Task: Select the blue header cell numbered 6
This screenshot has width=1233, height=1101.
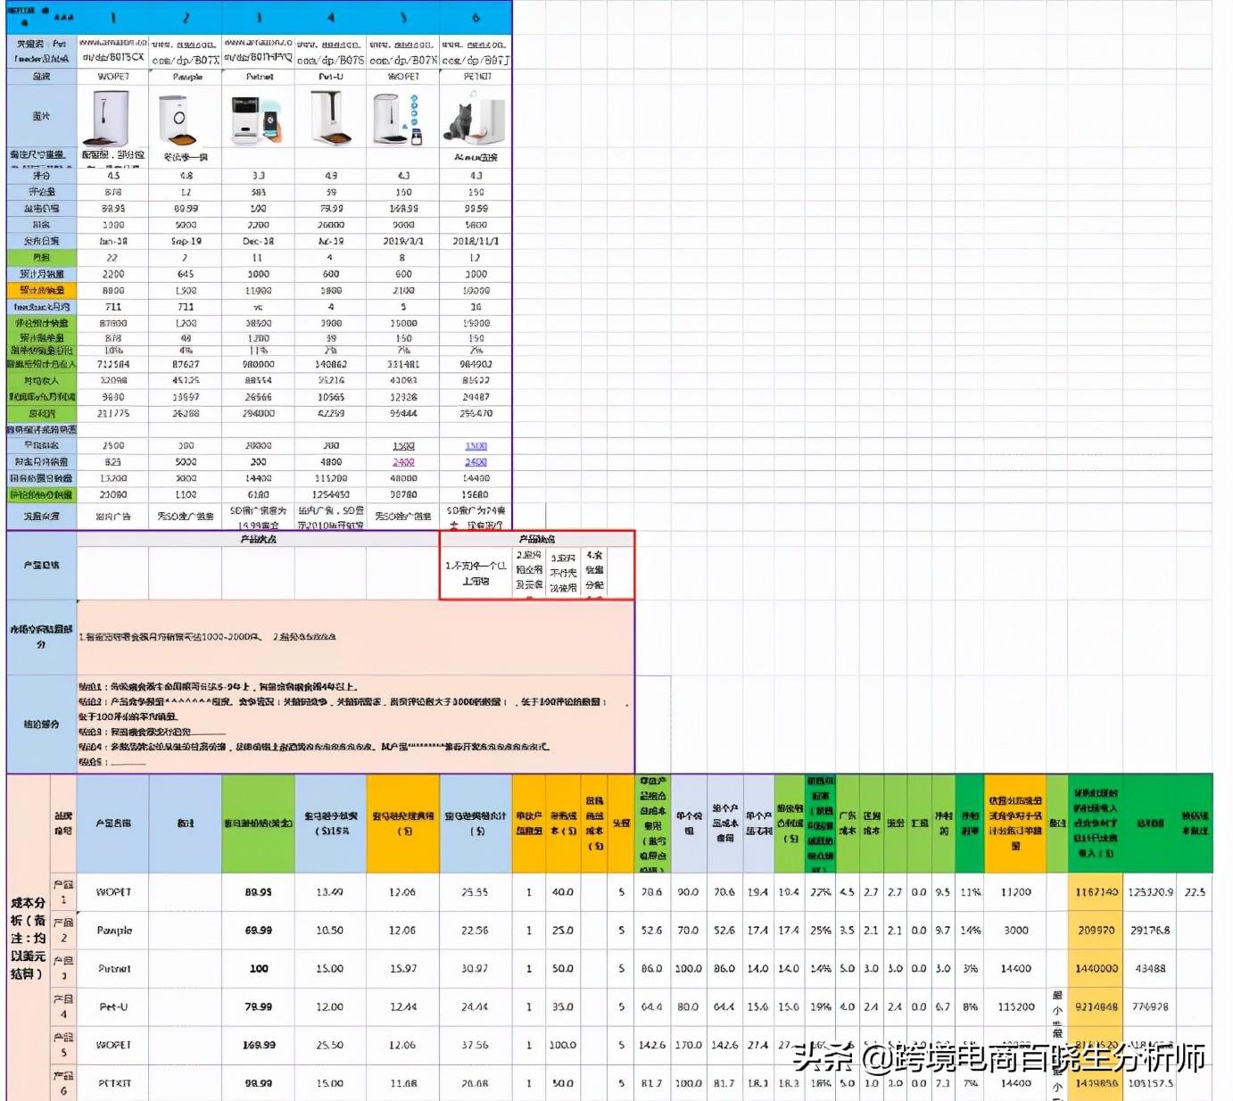Action: coord(476,18)
